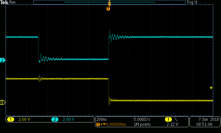Click the 1M points record length readout
The image size is (221, 133).
(x=142, y=125)
